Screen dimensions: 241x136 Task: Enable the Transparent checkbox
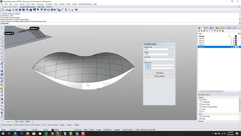201,102
